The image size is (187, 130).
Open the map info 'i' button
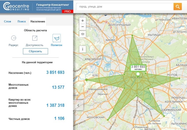[83, 49]
